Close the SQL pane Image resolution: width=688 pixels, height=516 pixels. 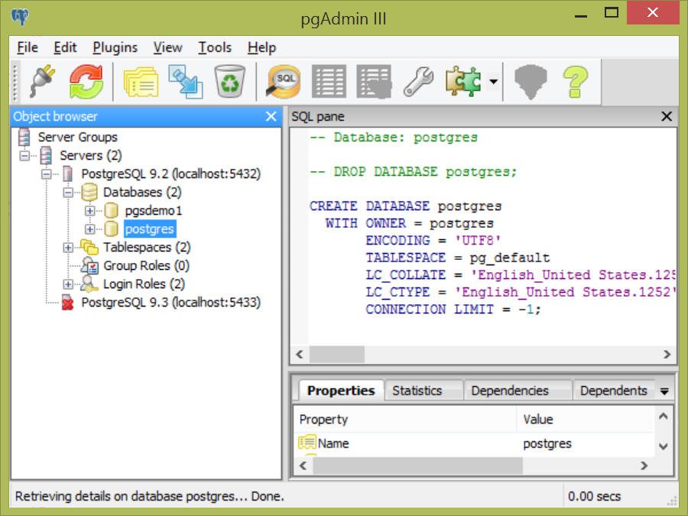coord(667,116)
